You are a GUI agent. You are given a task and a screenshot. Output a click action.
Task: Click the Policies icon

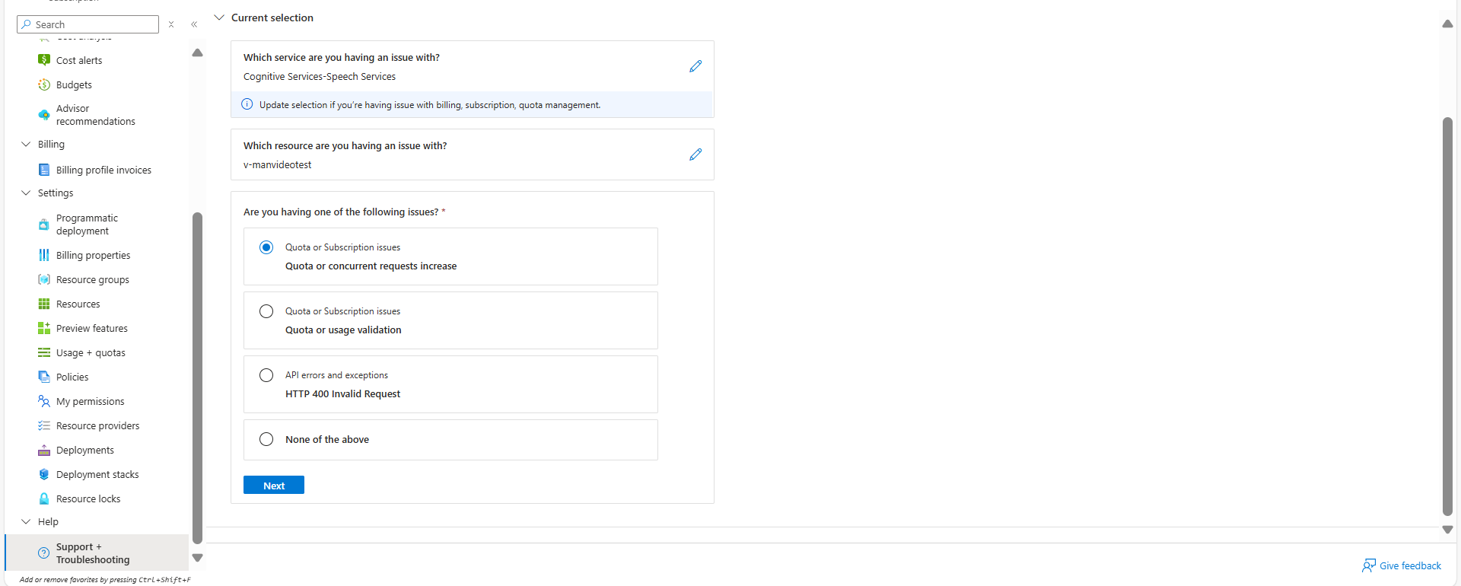click(x=44, y=377)
